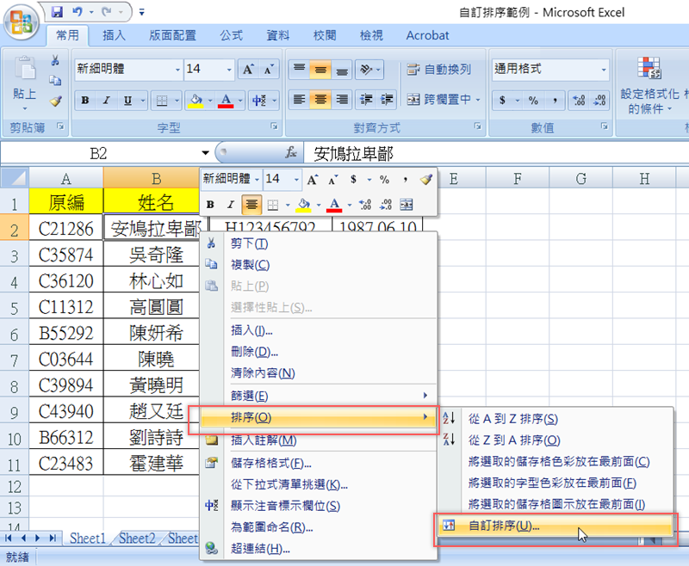Toggle center horizontal alignment in the ribbon
The height and width of the screenshot is (566, 689).
(x=320, y=100)
